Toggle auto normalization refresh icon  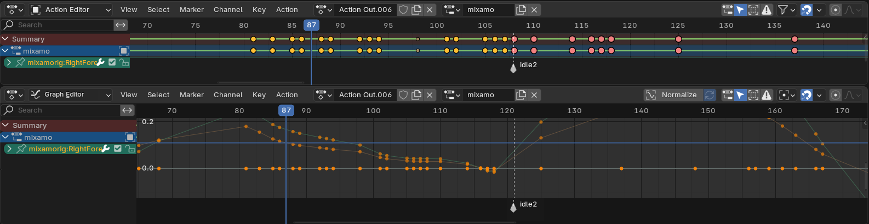[710, 95]
